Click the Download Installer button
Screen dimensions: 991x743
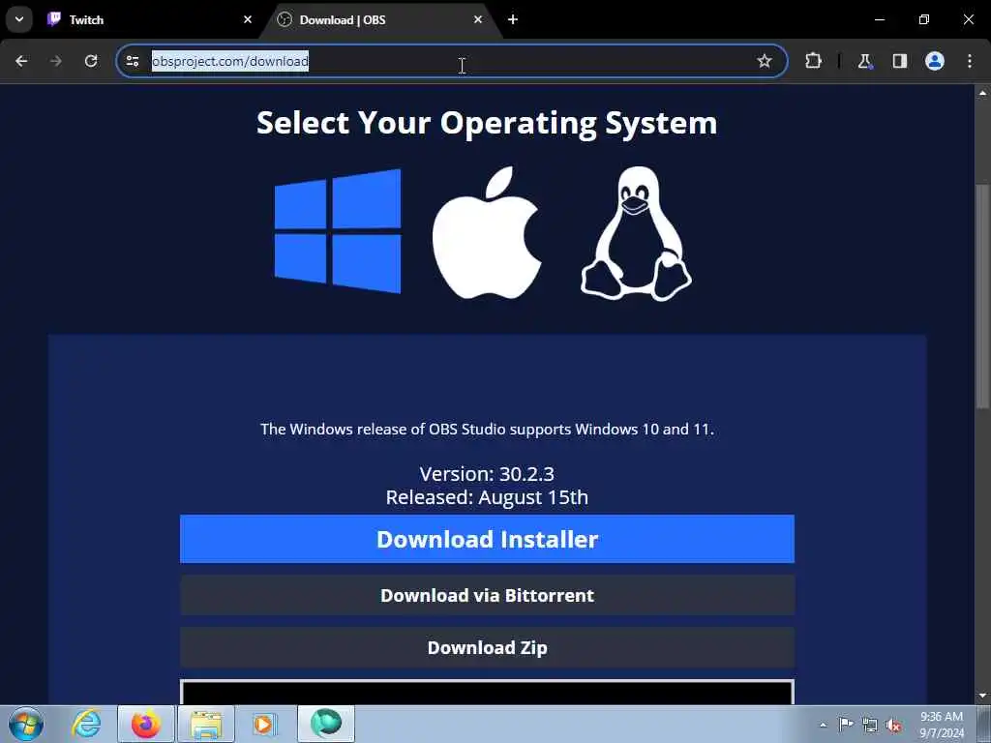pos(487,539)
